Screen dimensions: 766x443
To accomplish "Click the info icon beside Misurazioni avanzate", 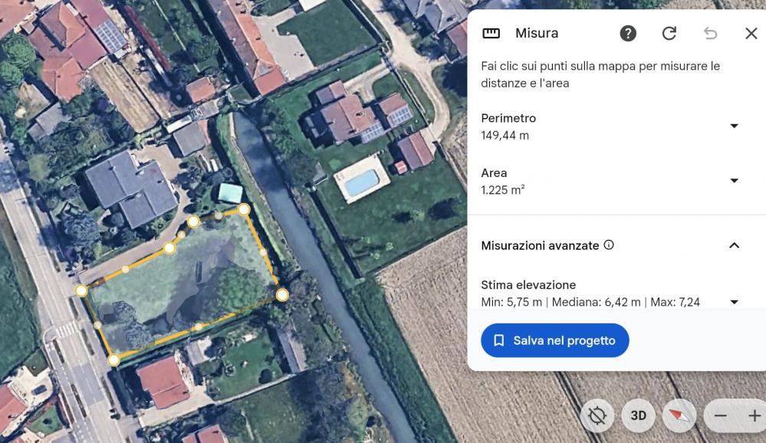I will pyautogui.click(x=609, y=245).
